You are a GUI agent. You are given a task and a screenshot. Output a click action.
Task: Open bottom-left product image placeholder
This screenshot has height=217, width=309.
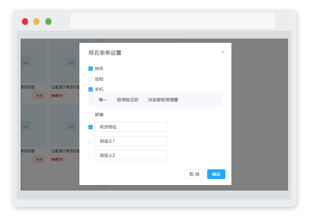(x=34, y=125)
